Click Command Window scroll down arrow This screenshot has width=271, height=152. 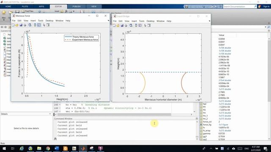coord(197,139)
